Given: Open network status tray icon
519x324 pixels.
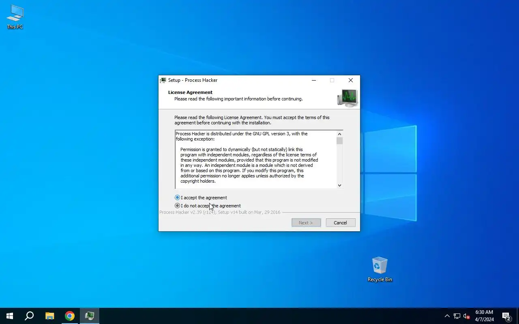Looking at the screenshot, I should (x=457, y=316).
